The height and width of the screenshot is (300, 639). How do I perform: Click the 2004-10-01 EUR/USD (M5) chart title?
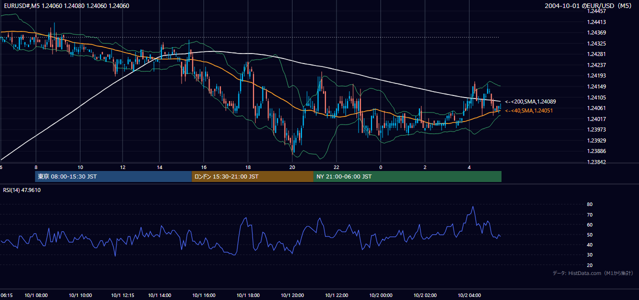click(589, 6)
